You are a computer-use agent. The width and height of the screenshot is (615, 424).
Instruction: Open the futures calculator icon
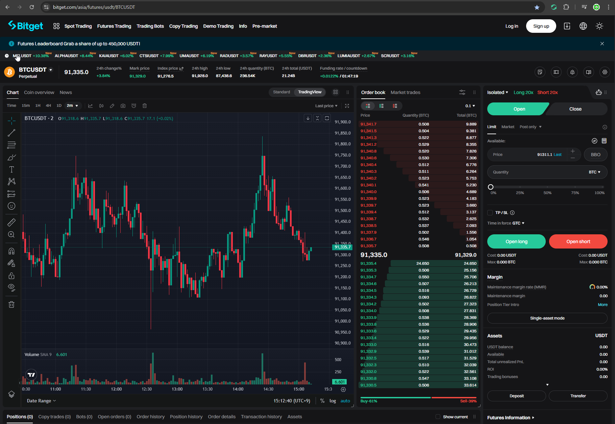pos(604,141)
